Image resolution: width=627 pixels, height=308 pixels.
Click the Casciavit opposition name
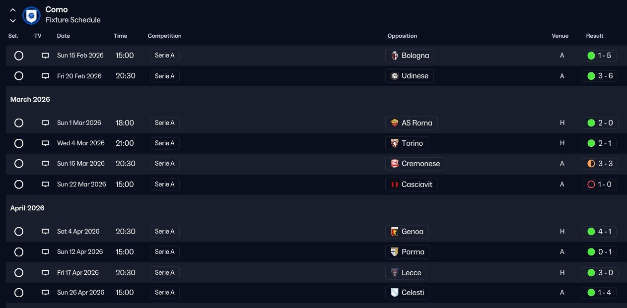point(417,185)
